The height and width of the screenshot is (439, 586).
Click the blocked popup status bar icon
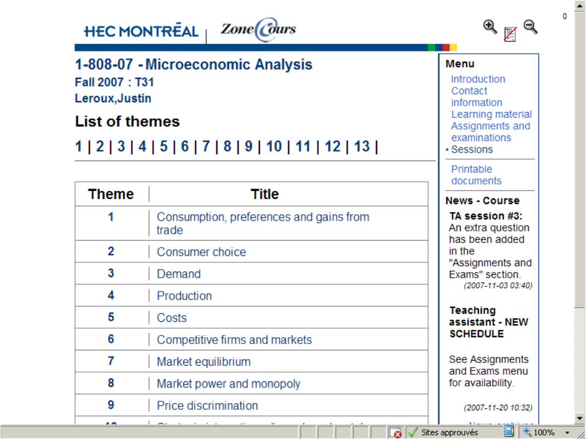[395, 432]
